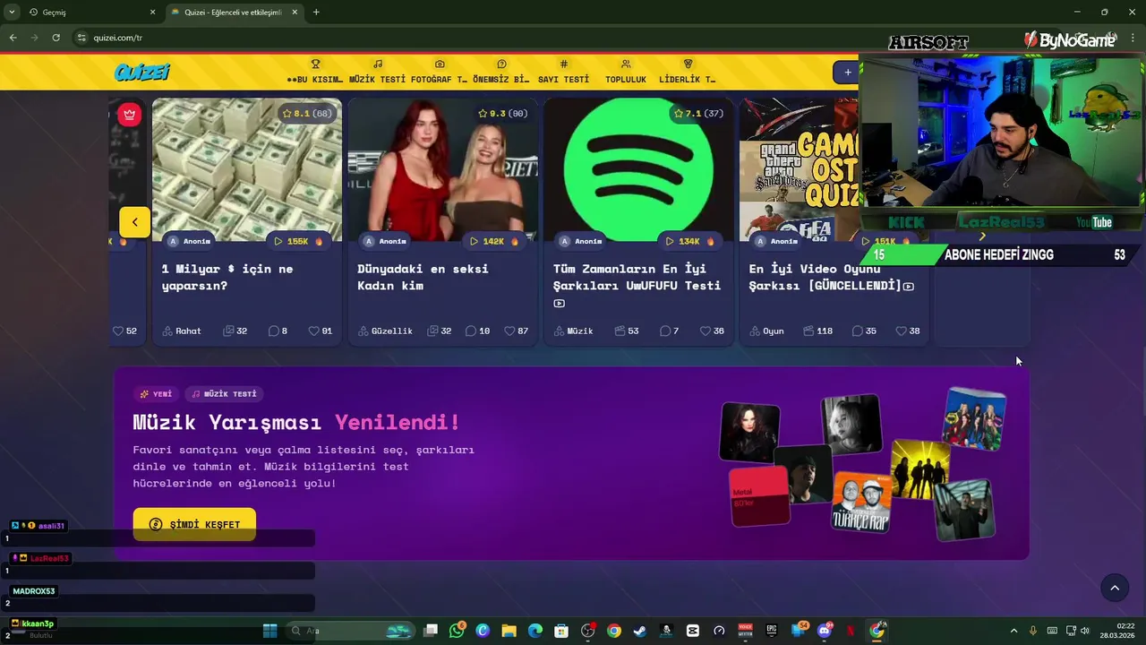The image size is (1146, 645).
Task: Click the red crown badge icon
Action: click(x=130, y=114)
